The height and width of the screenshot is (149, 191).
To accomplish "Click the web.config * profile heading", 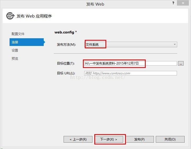I will [66, 32].
